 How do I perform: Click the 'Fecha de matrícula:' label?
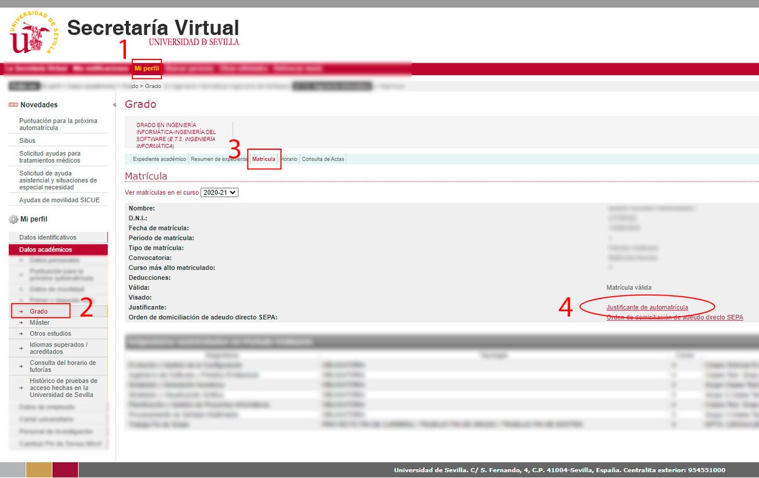(159, 228)
